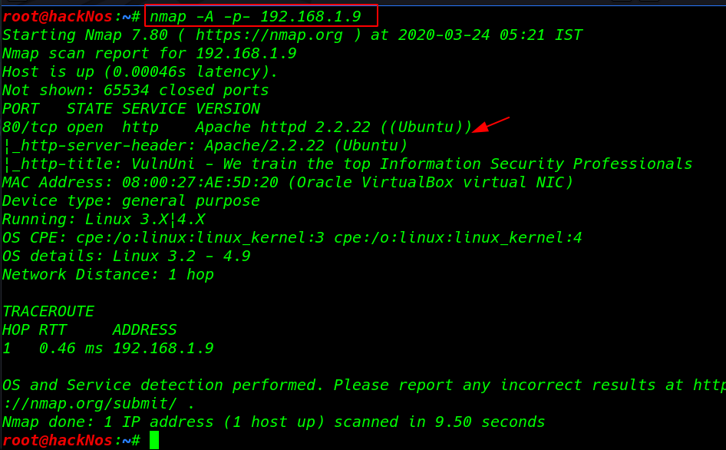Click the https://nmap.org URL in the first line

269,35
